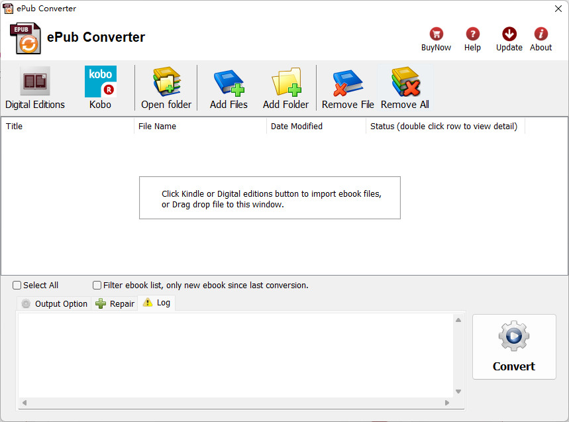Click the log horizontal right arrow
The width and height of the screenshot is (569, 422).
[x=447, y=403]
